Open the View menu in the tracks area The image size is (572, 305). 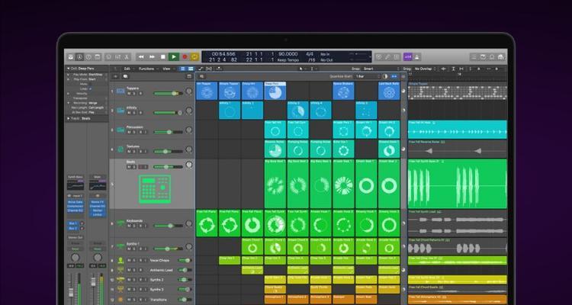(x=168, y=69)
